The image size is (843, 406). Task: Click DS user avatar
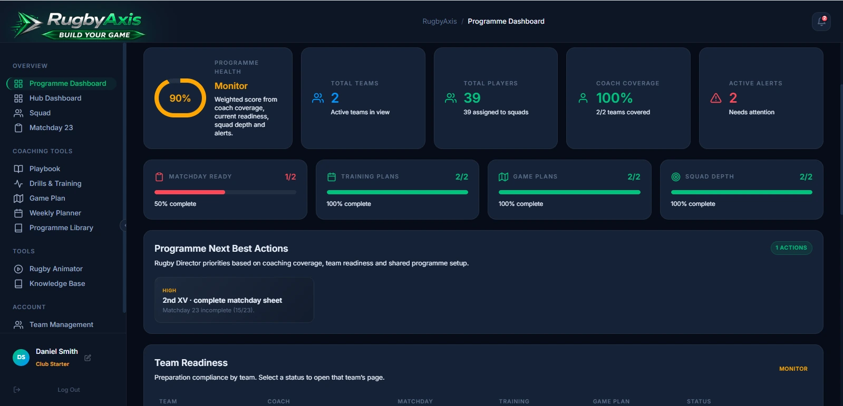pyautogui.click(x=21, y=357)
